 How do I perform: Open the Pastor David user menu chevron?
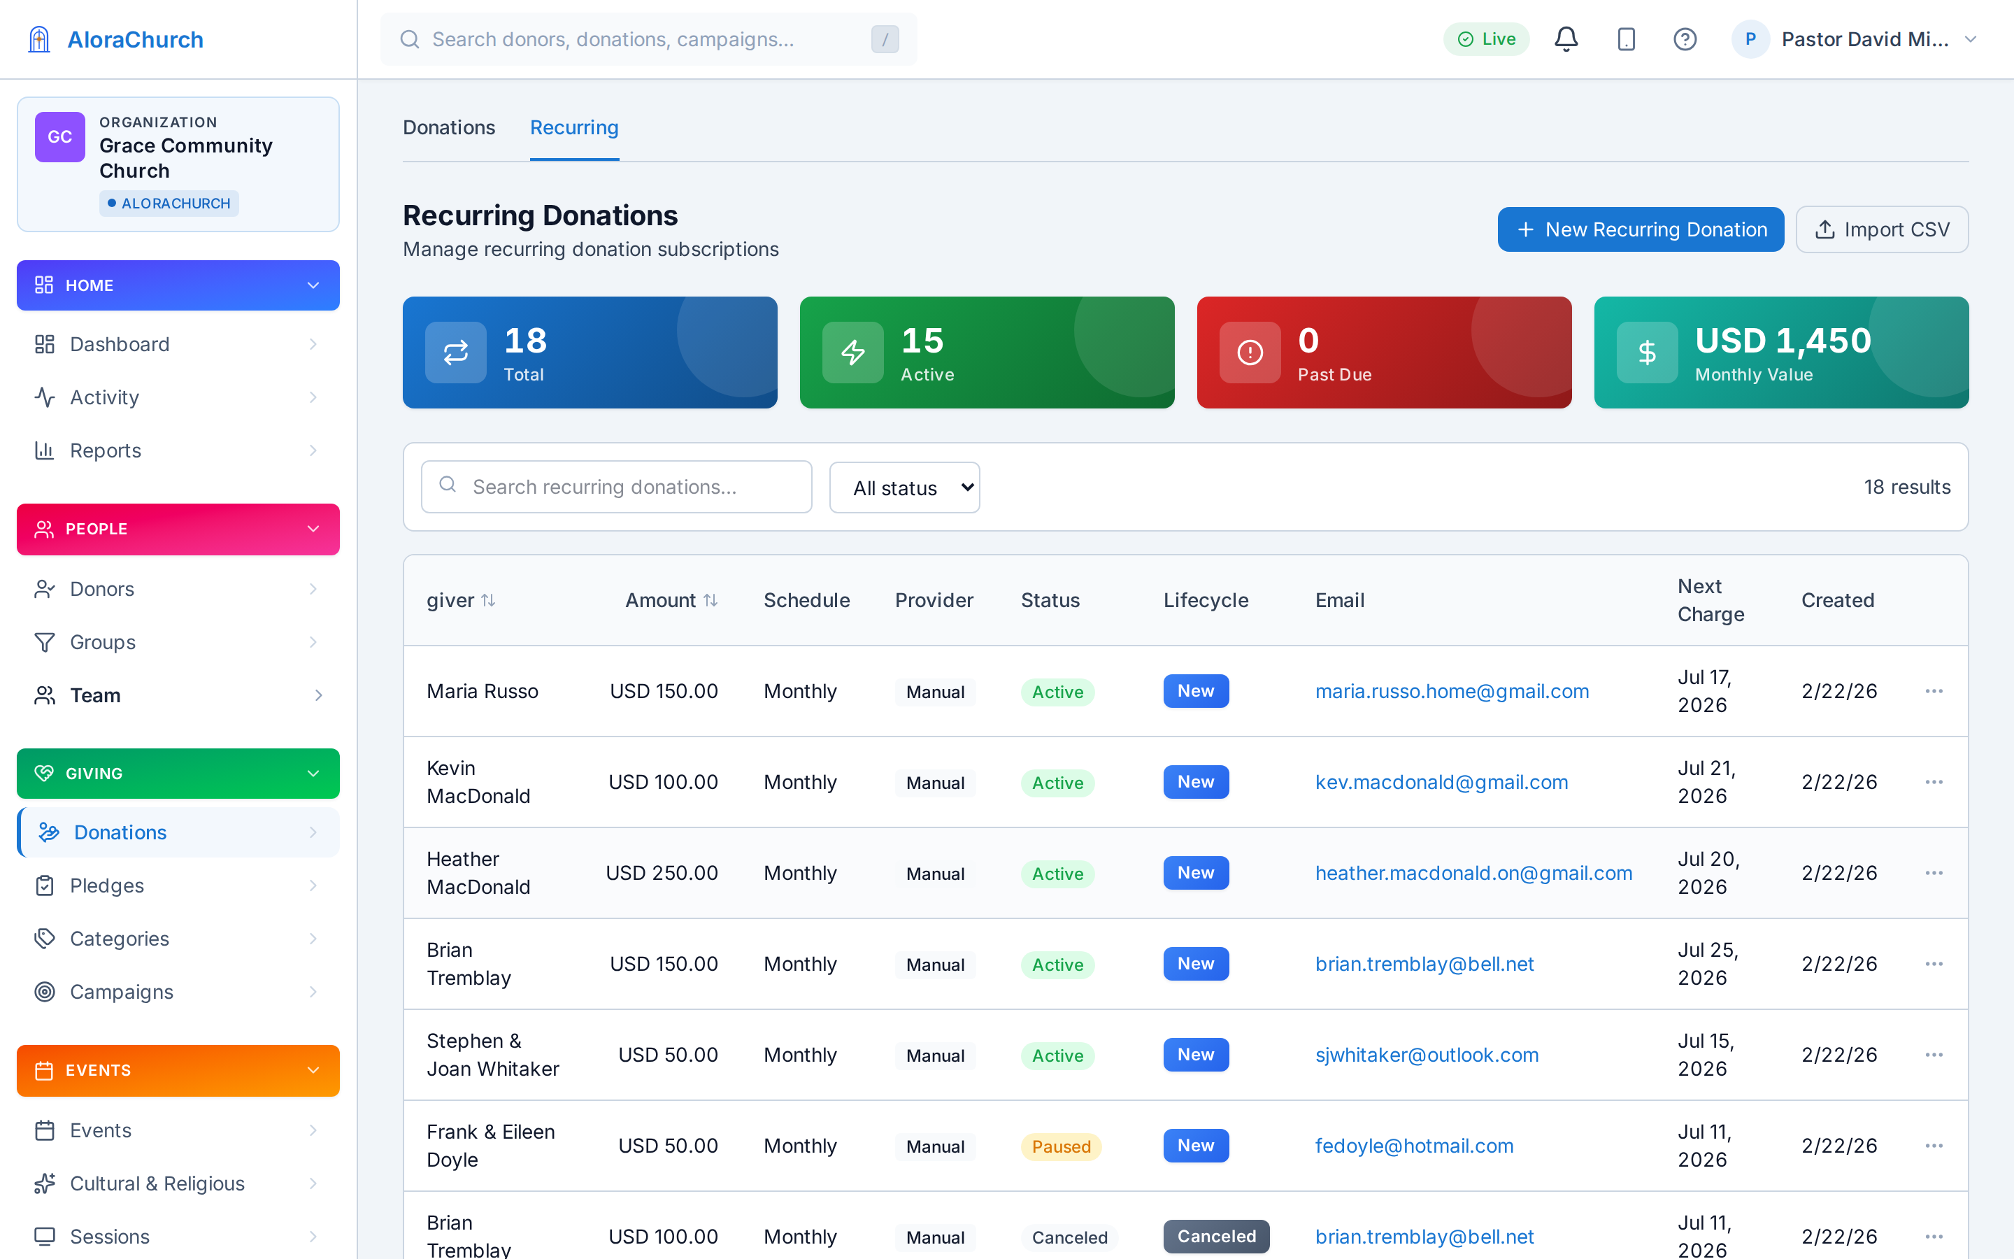point(1970,39)
